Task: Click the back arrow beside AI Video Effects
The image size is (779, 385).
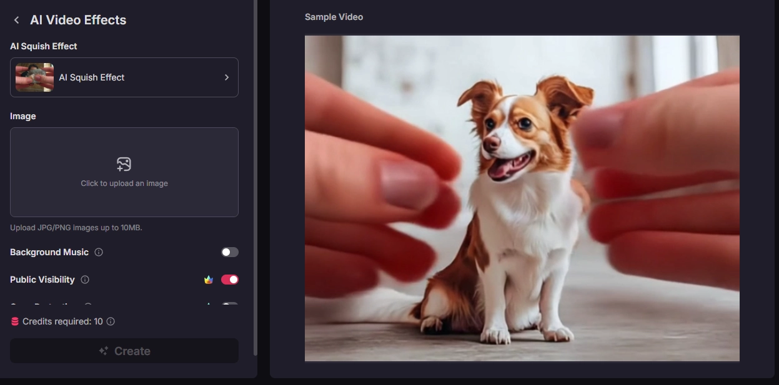Action: pos(17,20)
